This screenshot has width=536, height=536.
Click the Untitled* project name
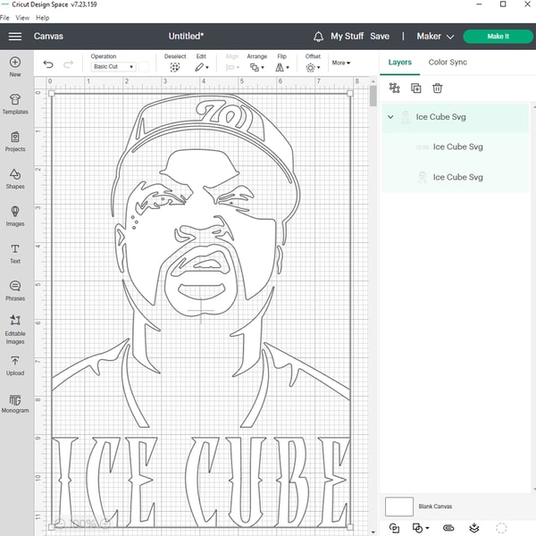[186, 37]
